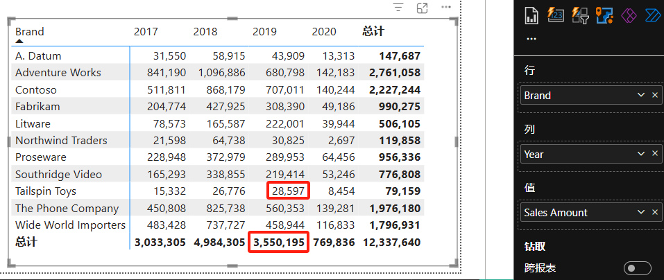Viewport: 664px width, 280px height.
Task: Select the Paginated report visual icon
Action: click(531, 16)
